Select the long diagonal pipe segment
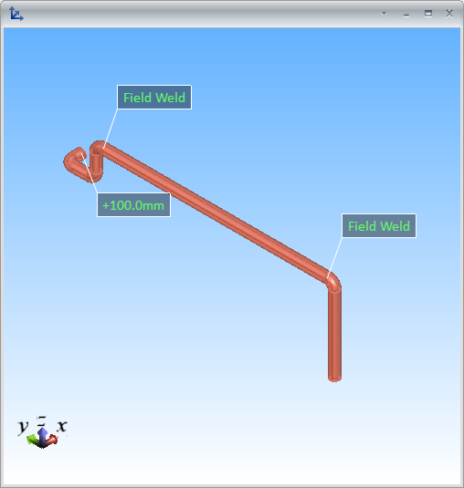 [215, 211]
